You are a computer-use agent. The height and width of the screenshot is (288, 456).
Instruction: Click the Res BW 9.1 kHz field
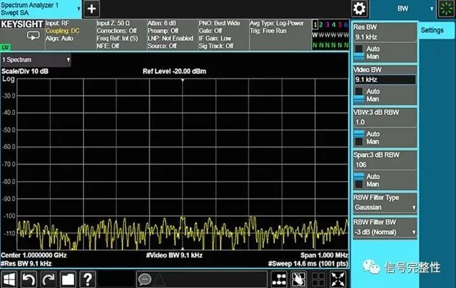click(384, 37)
